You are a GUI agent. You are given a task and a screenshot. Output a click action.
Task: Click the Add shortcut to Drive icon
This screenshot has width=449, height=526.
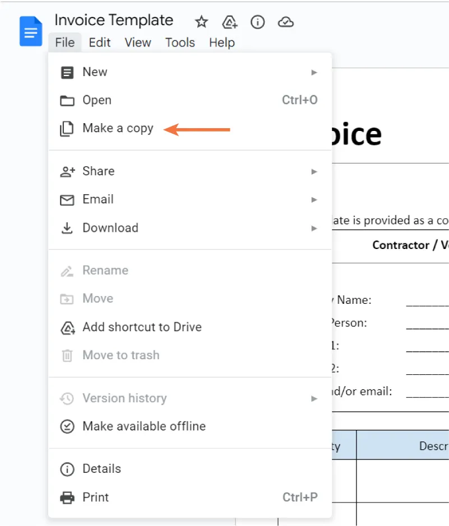(x=67, y=327)
